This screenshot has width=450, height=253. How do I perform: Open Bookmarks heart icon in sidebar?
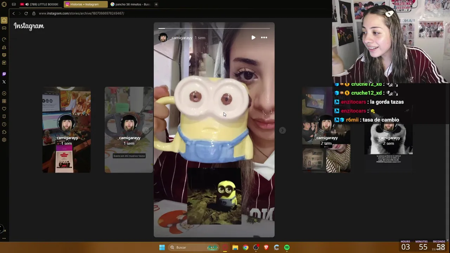point(4,109)
